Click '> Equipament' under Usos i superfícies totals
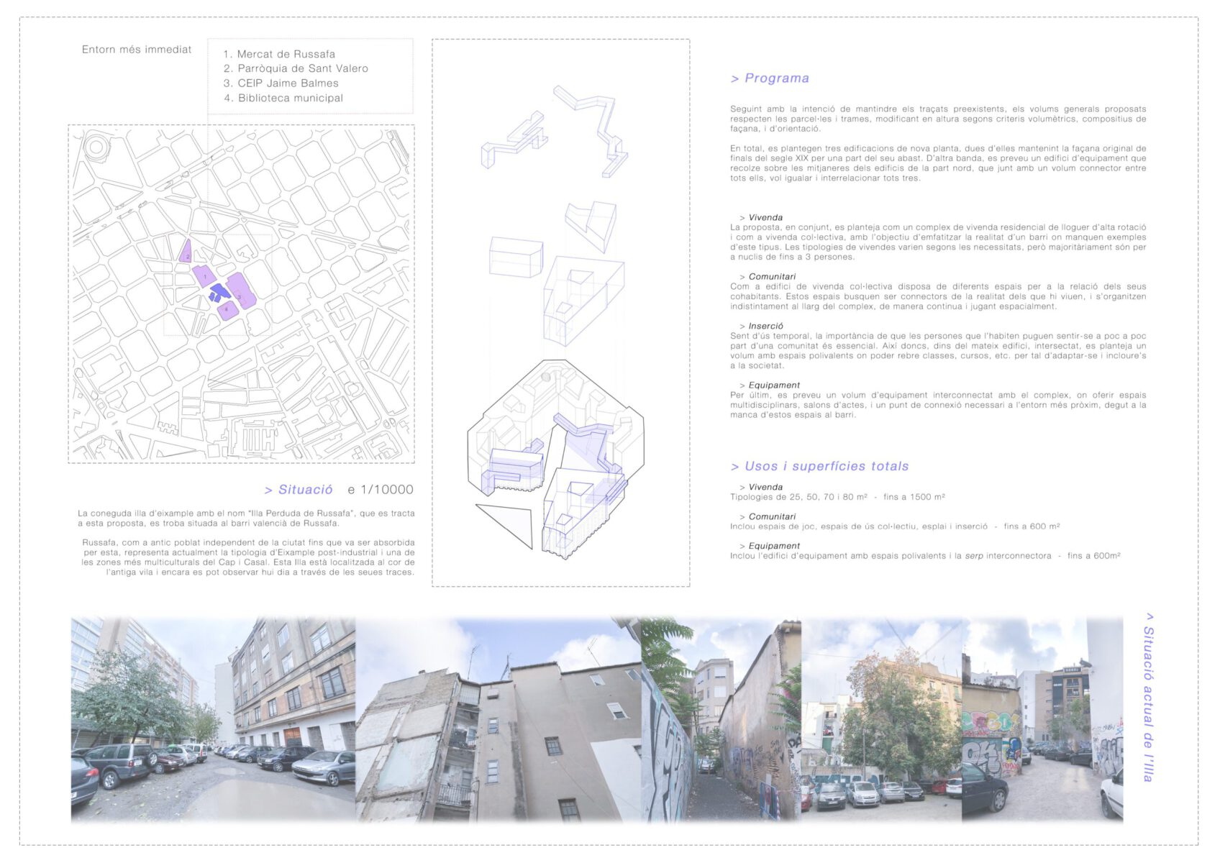The height and width of the screenshot is (863, 1220). pos(770,546)
